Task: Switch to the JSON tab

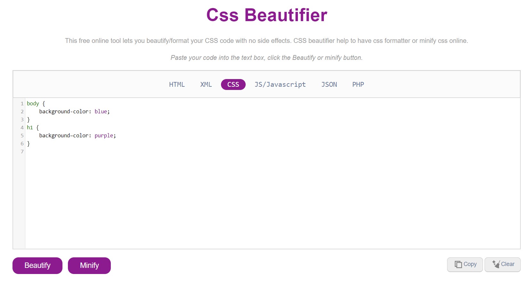Action: click(x=329, y=85)
